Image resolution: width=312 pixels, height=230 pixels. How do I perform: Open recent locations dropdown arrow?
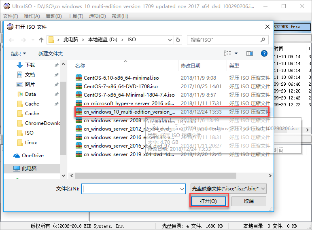(x=33, y=40)
